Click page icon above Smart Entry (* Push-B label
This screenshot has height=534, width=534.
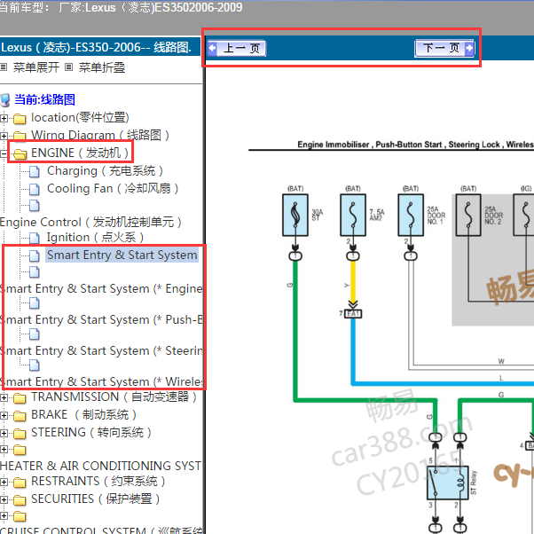(34, 303)
